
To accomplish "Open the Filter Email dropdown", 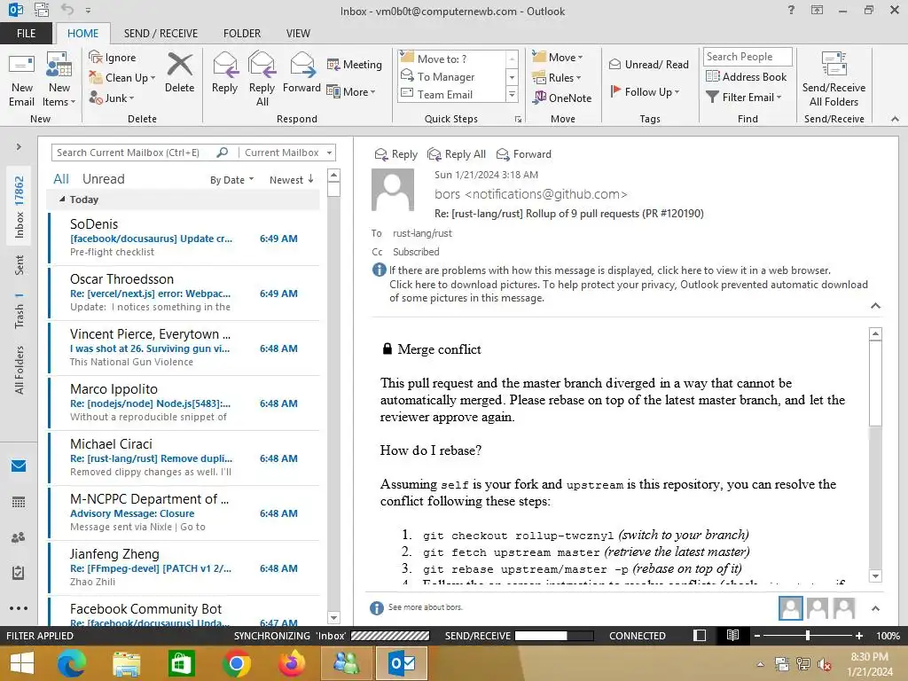I will point(744,98).
